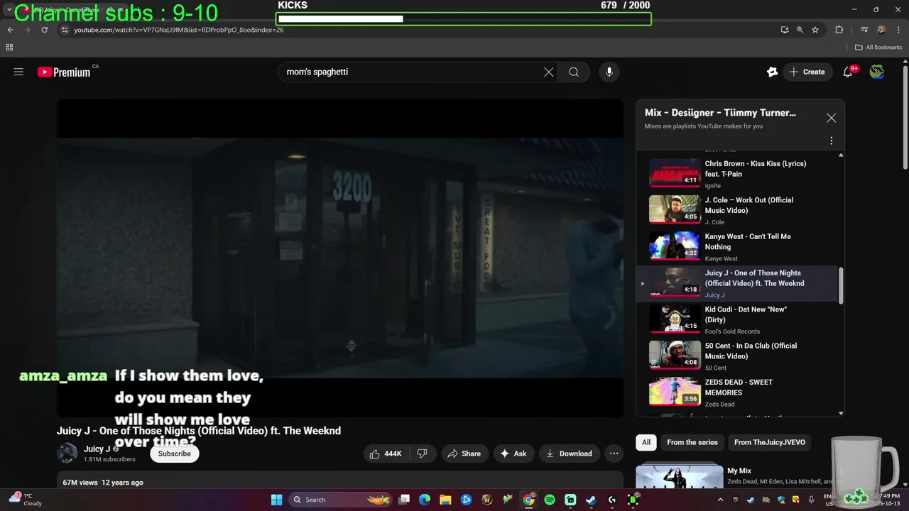Open Chrome extensions puzzle icon

tap(839, 30)
